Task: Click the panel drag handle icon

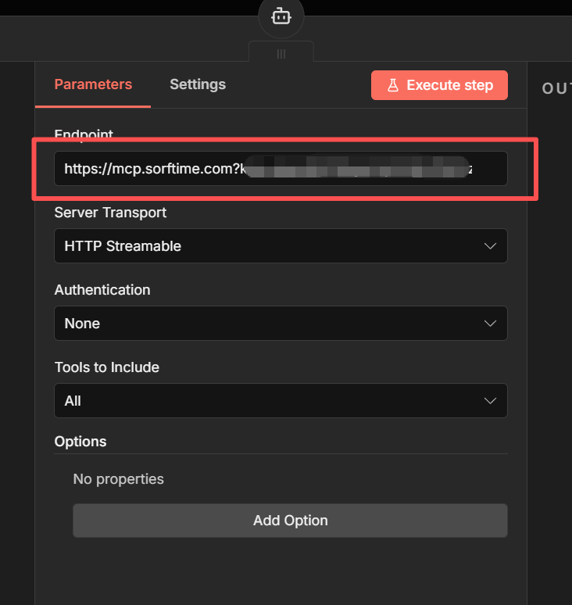Action: (x=281, y=53)
